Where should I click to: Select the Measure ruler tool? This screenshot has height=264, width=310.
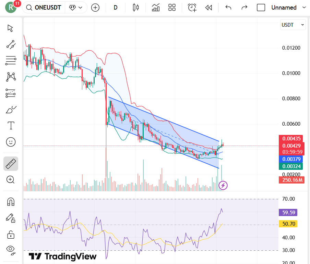pos(11,163)
